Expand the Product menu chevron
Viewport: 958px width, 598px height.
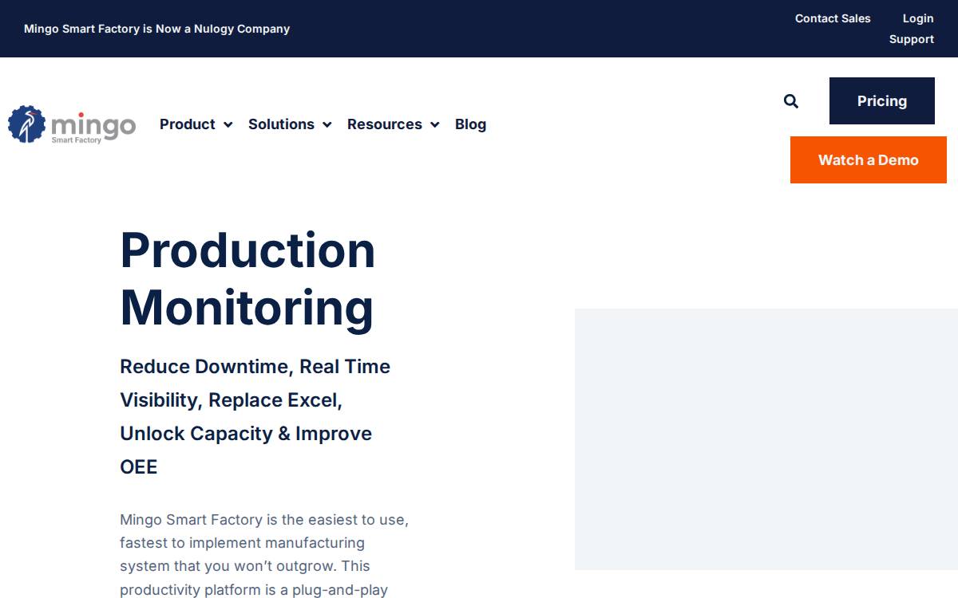click(228, 124)
